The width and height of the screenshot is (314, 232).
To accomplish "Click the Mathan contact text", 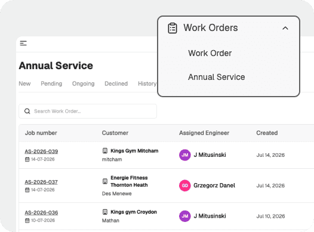I will pos(110,221).
